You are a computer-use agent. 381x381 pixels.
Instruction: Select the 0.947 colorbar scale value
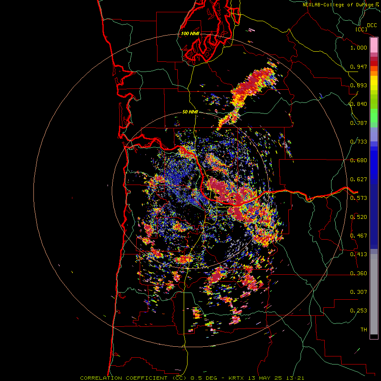point(359,66)
